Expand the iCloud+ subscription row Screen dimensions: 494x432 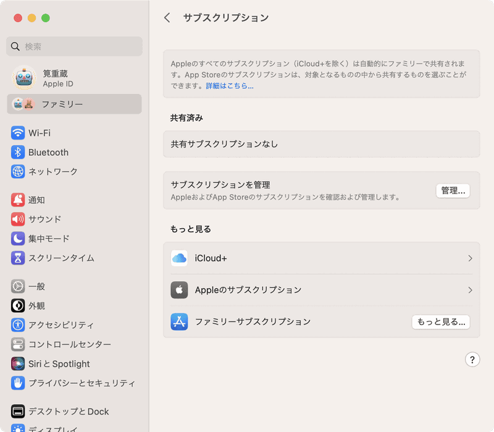[x=321, y=259]
